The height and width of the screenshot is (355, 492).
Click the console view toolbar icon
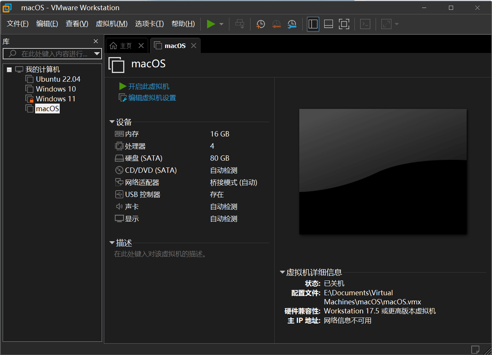[365, 24]
